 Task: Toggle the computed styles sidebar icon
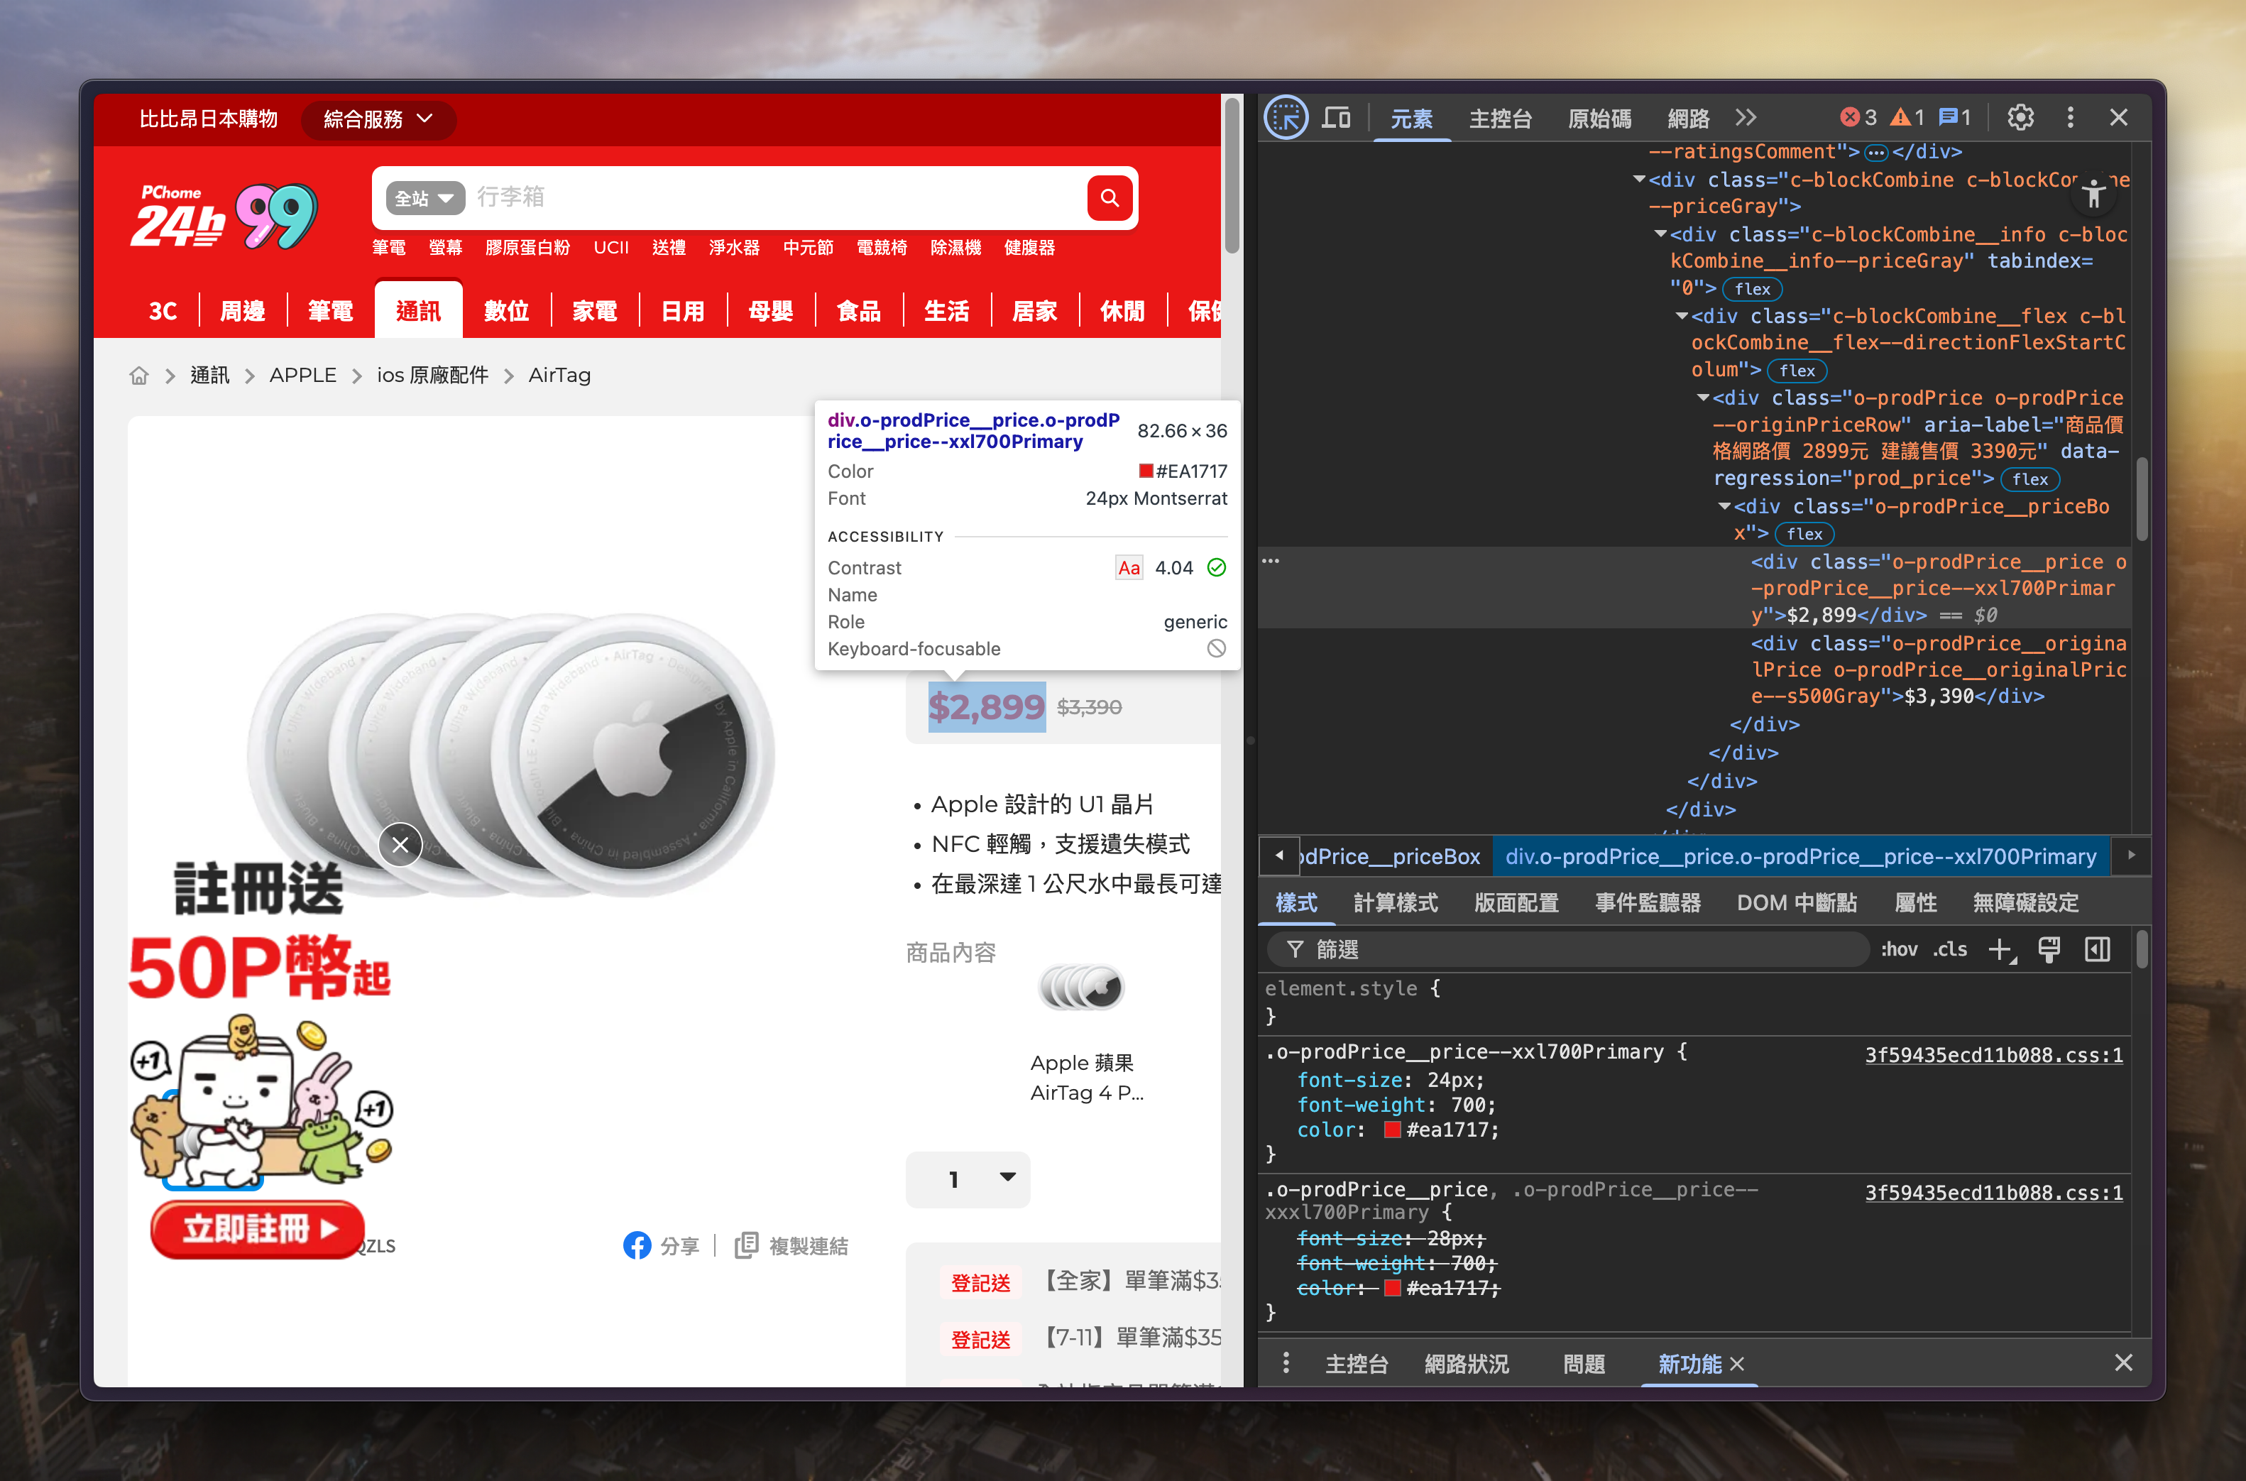point(2097,949)
